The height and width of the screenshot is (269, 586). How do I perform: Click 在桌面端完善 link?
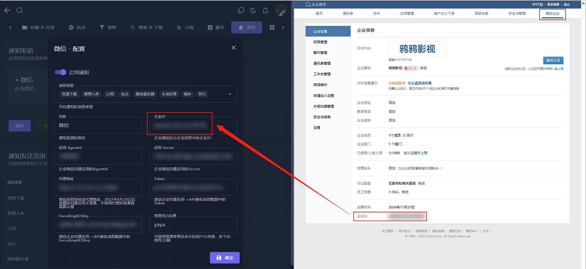[x=420, y=83]
